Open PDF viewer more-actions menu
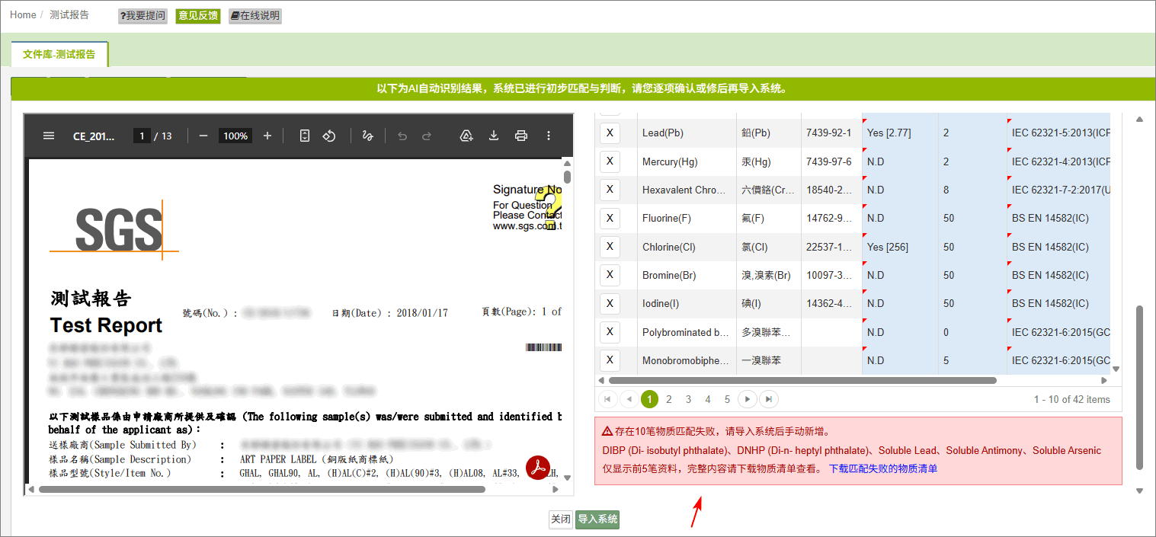Screen dimensions: 1156x537 pos(549,136)
